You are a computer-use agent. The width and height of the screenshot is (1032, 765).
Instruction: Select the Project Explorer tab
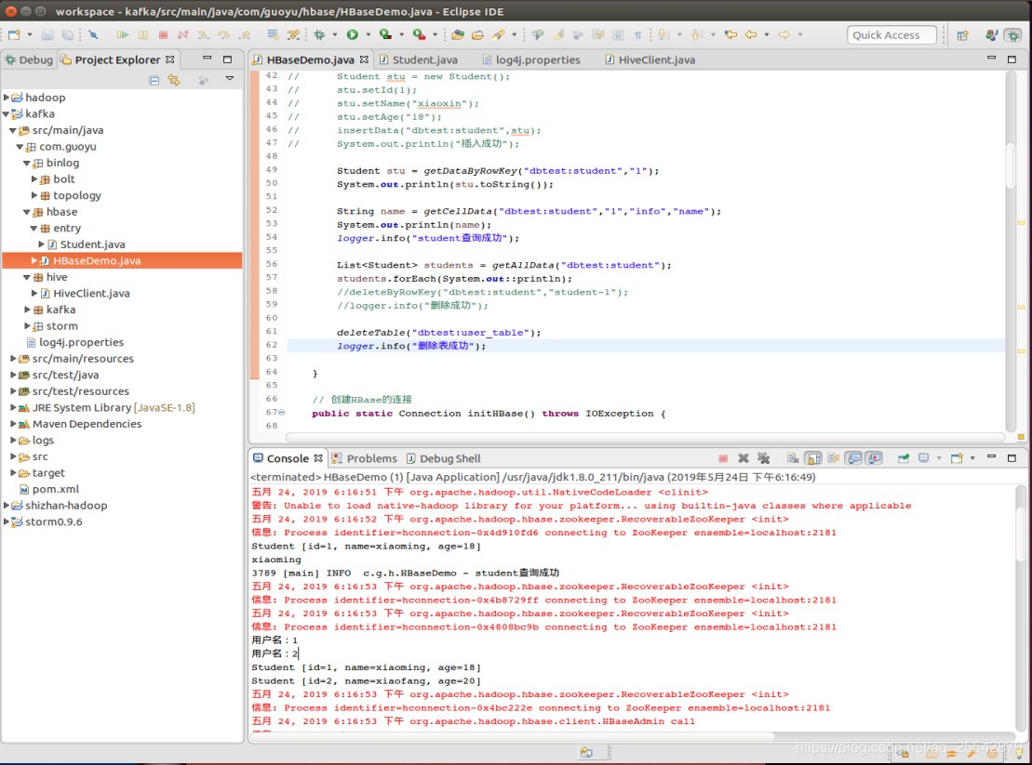point(117,59)
